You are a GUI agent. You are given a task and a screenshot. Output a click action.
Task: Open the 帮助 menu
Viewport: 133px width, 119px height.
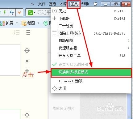pos(85,4)
